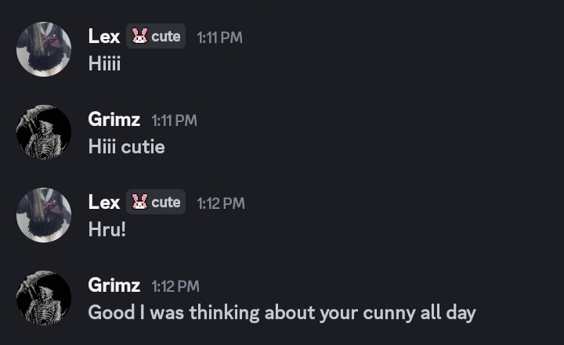The width and height of the screenshot is (564, 345).
Task: Click the 1:11 PM timestamp on Lex's message
Action: (219, 37)
